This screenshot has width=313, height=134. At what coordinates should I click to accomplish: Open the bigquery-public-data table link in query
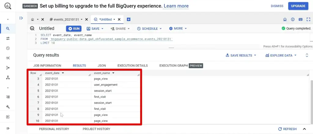[111, 39]
